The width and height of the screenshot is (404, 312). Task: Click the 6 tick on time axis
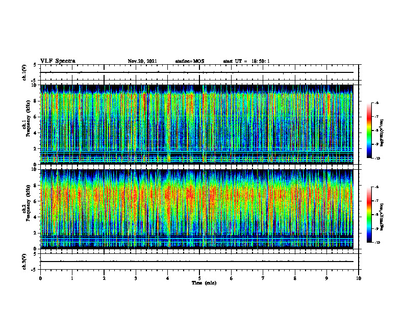coord(232,278)
